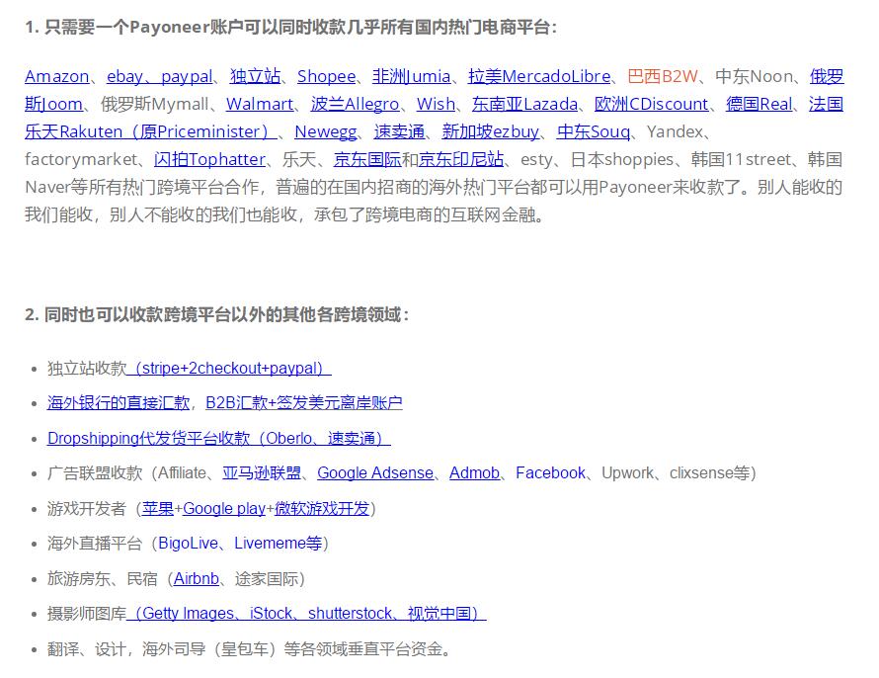The width and height of the screenshot is (879, 678).
Task: Open the Newegg link
Action: pos(326,131)
